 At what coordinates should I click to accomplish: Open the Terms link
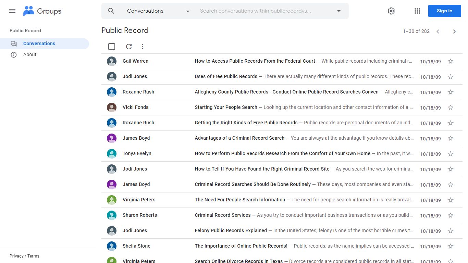tap(33, 256)
